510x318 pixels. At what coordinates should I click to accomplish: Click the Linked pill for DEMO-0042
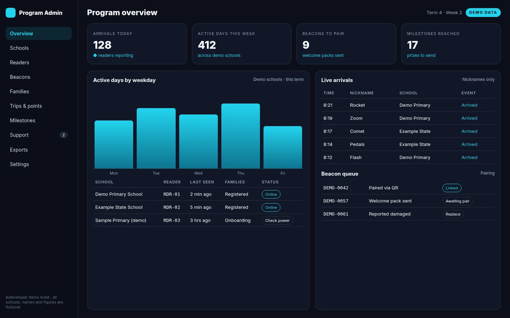pyautogui.click(x=452, y=188)
